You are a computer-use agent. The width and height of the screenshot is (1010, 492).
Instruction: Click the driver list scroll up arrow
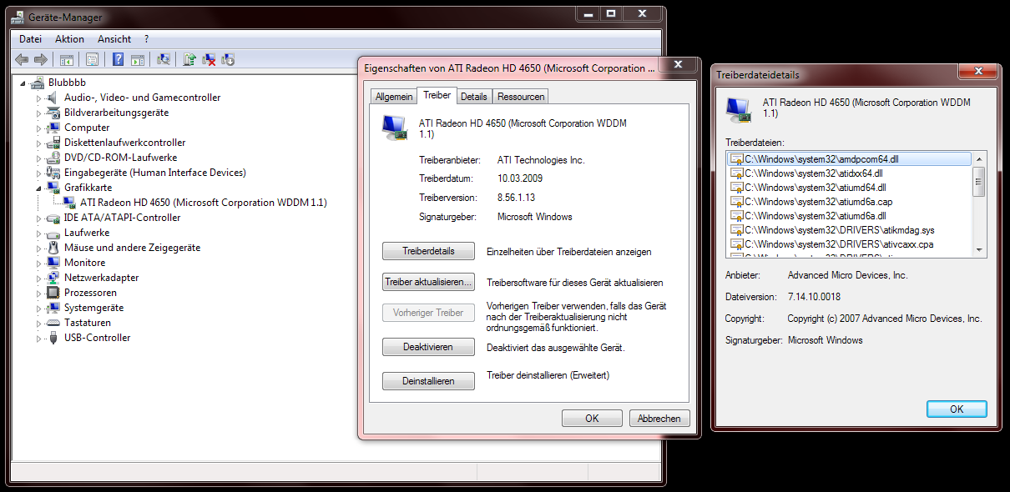(979, 158)
